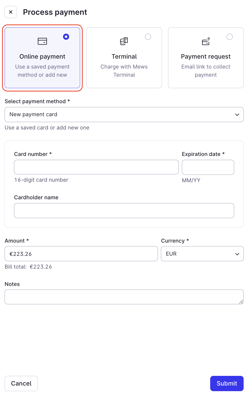This screenshot has height=396, width=250.
Task: Grab the Notes resize handle corner
Action: pos(241,302)
